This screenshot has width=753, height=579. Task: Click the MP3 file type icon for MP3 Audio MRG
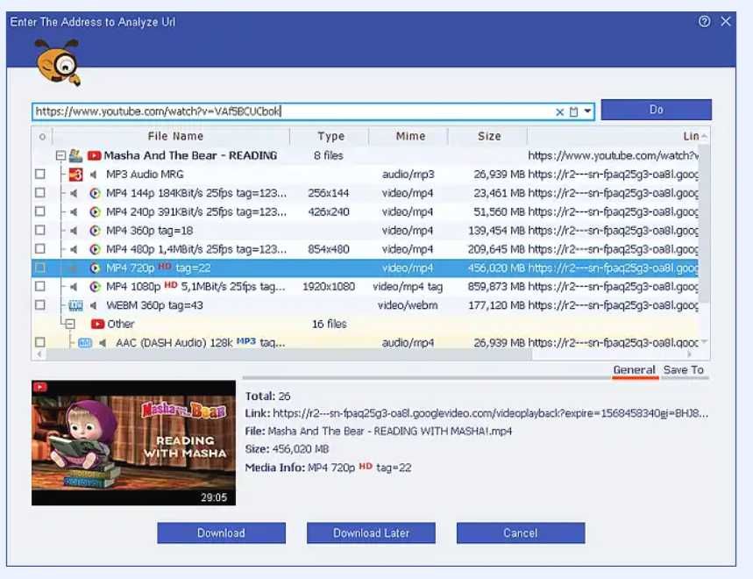[x=76, y=175]
